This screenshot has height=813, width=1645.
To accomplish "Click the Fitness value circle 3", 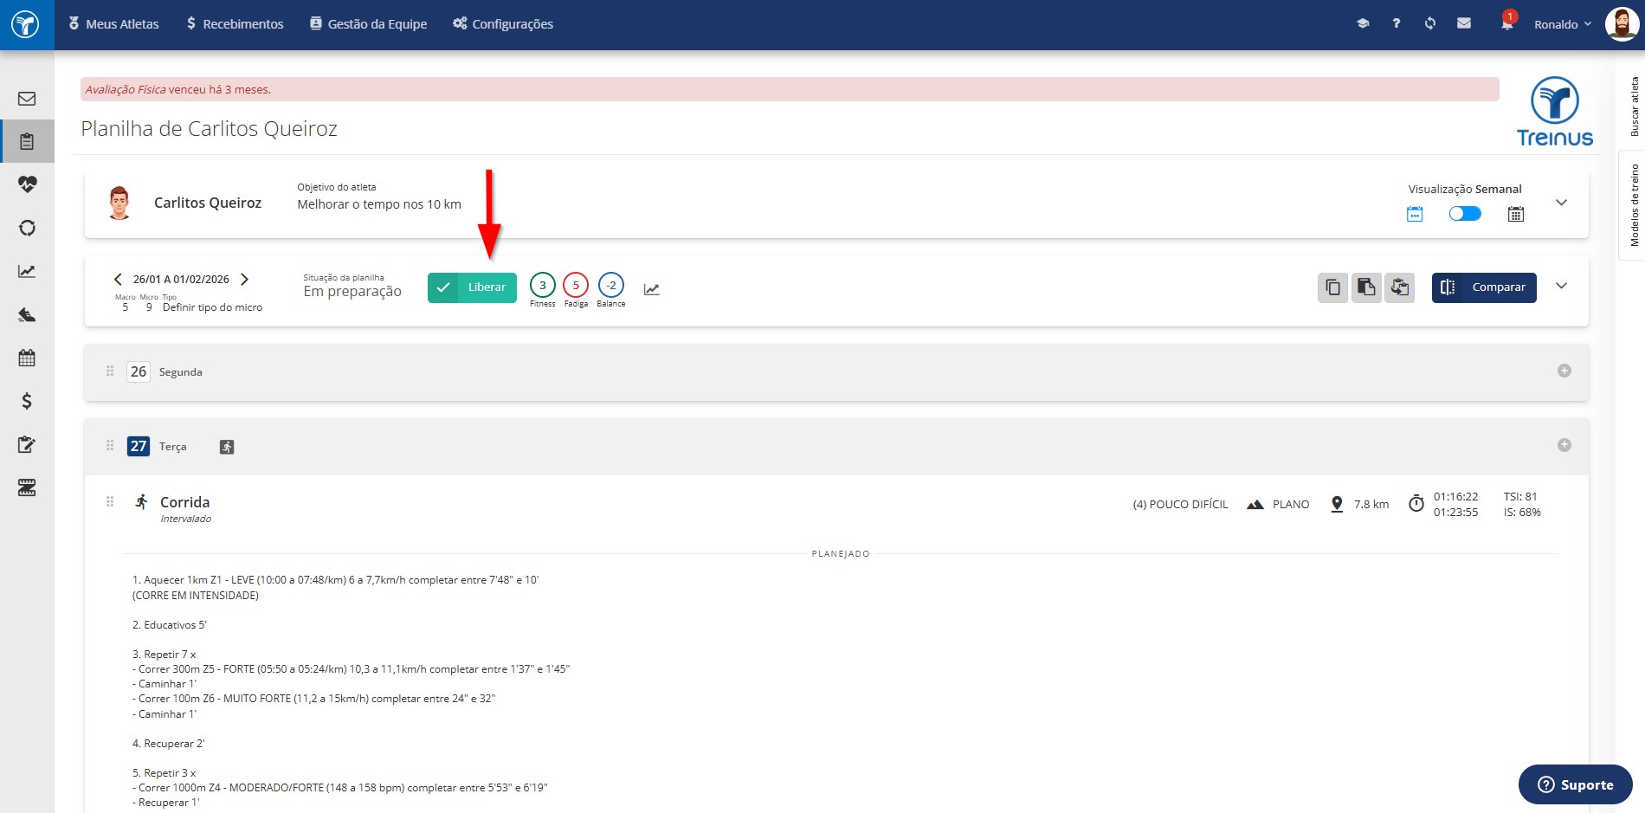I will click(x=543, y=285).
